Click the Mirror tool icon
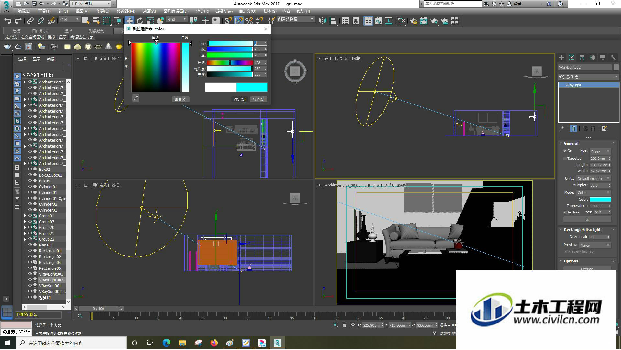Viewport: 621px width, 350px height. pyautogui.click(x=322, y=21)
